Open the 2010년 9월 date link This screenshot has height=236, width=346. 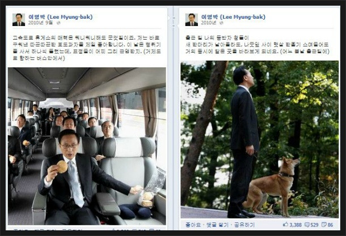(x=41, y=23)
